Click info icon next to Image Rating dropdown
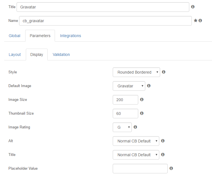The height and width of the screenshot is (177, 212). (135, 127)
